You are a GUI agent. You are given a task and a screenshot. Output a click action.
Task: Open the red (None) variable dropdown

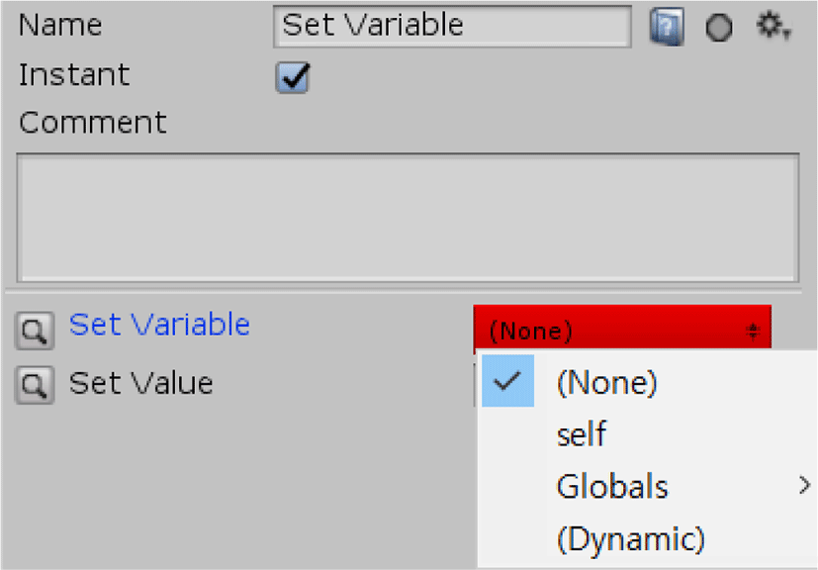click(x=622, y=330)
